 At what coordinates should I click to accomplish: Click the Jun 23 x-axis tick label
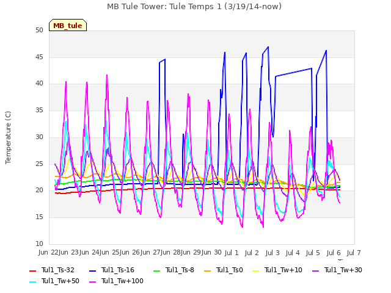click(x=69, y=253)
